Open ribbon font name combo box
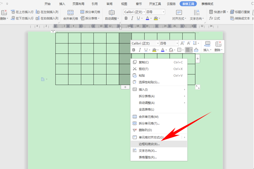Viewport: 254px width, 169px height. tap(134, 12)
